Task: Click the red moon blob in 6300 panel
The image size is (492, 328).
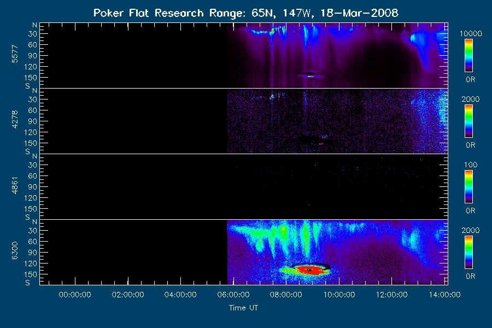Action: [310, 270]
